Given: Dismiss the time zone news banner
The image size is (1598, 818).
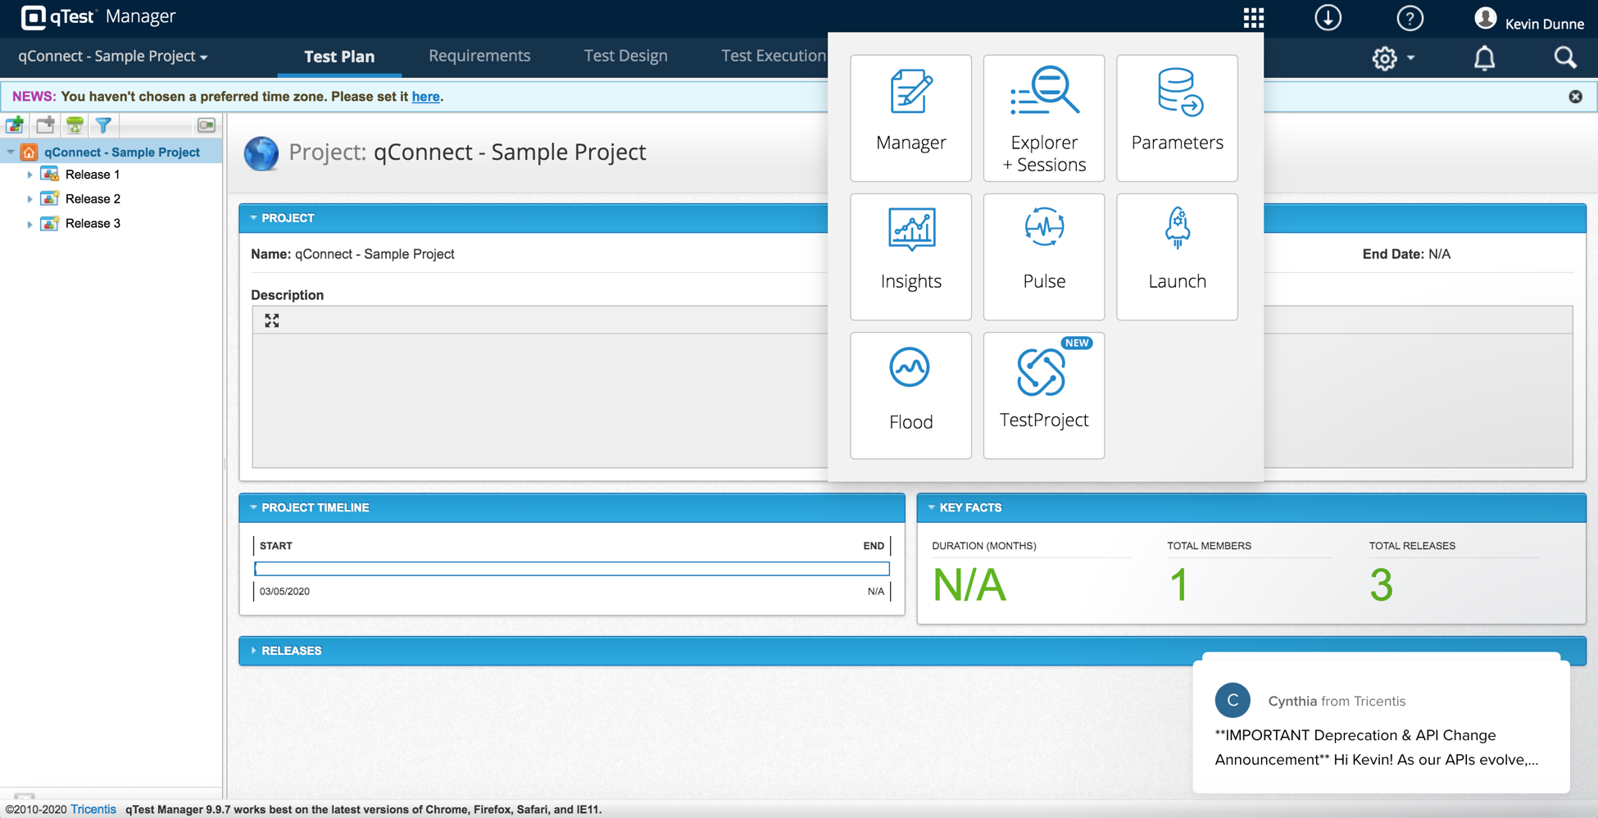Looking at the screenshot, I should pos(1575,97).
